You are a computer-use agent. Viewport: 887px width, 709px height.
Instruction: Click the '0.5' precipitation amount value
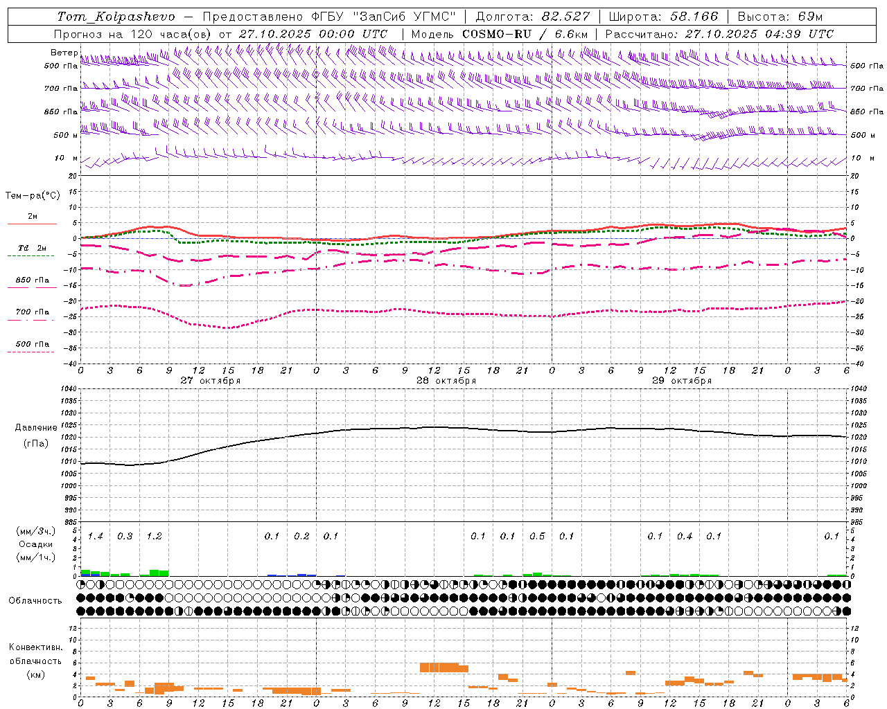[537, 537]
